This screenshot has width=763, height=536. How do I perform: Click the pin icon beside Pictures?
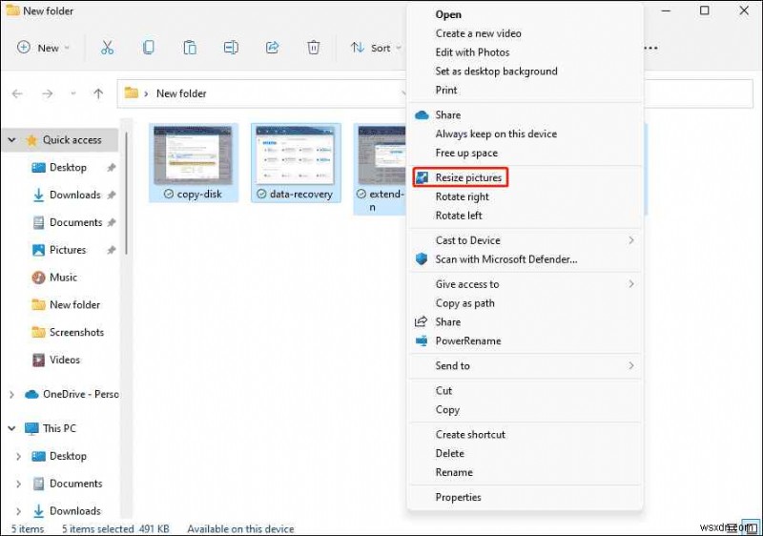(112, 250)
